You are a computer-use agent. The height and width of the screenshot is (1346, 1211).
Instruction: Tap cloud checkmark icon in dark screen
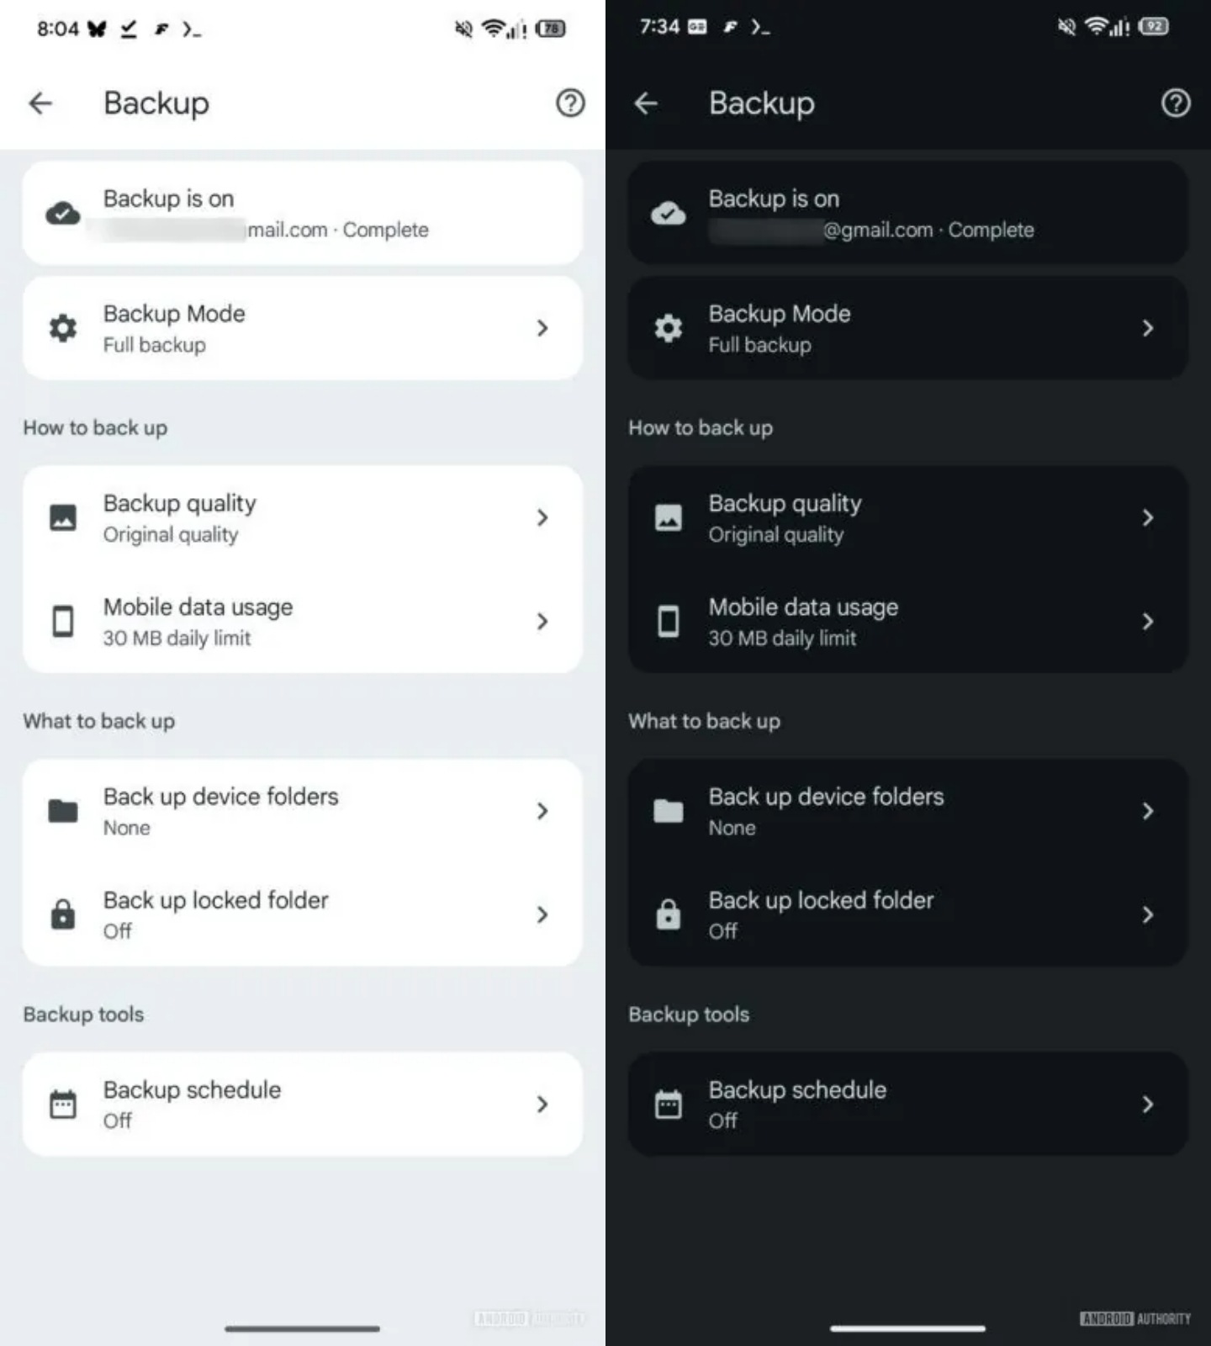[669, 214]
